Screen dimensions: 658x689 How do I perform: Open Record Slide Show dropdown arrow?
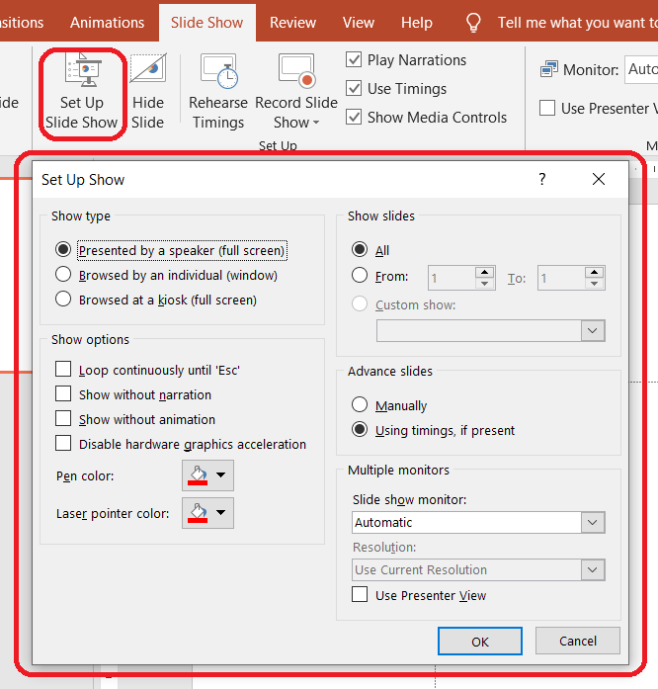(315, 124)
